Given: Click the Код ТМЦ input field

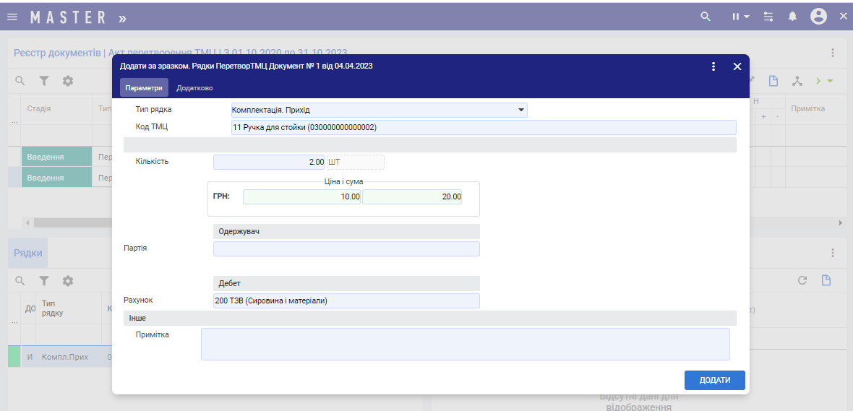Looking at the screenshot, I should tap(483, 127).
